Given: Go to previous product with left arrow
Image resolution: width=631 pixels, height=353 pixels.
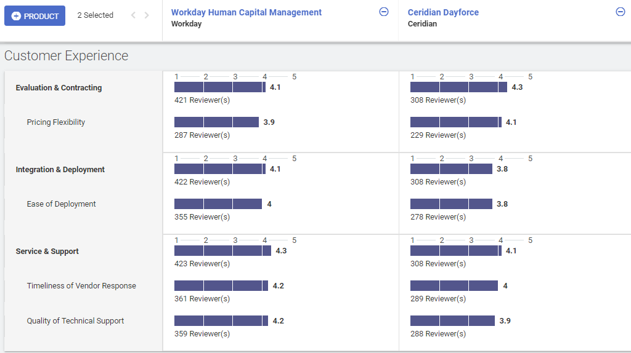Looking at the screenshot, I should pos(133,15).
